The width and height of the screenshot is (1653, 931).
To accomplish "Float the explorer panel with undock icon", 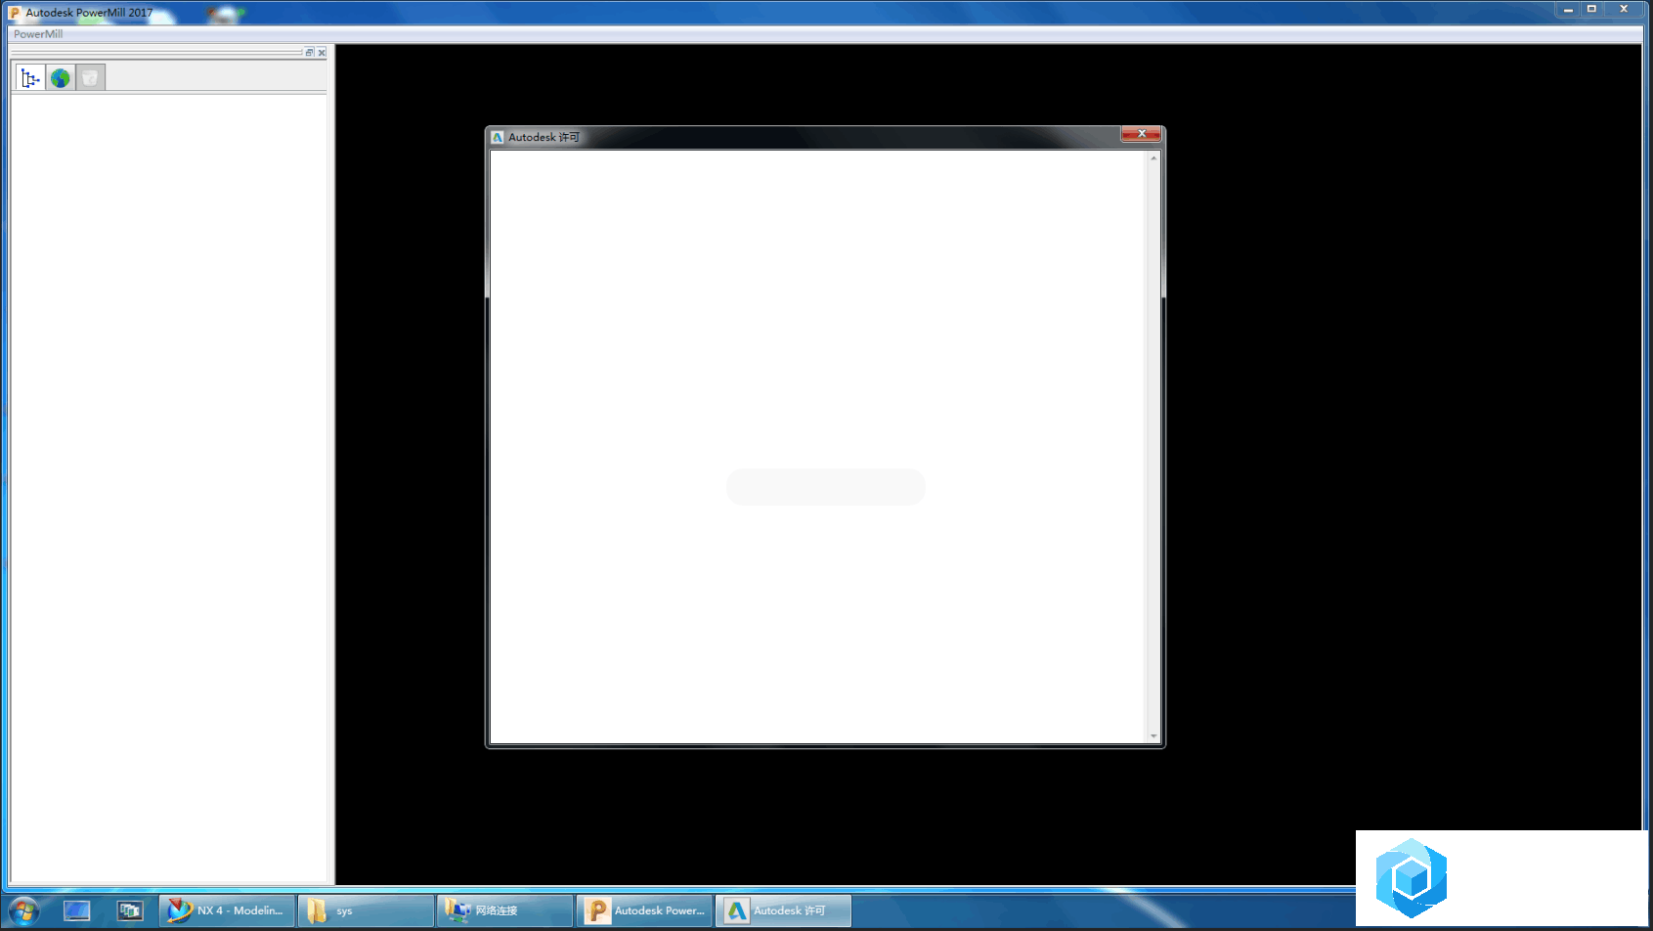I will [310, 53].
